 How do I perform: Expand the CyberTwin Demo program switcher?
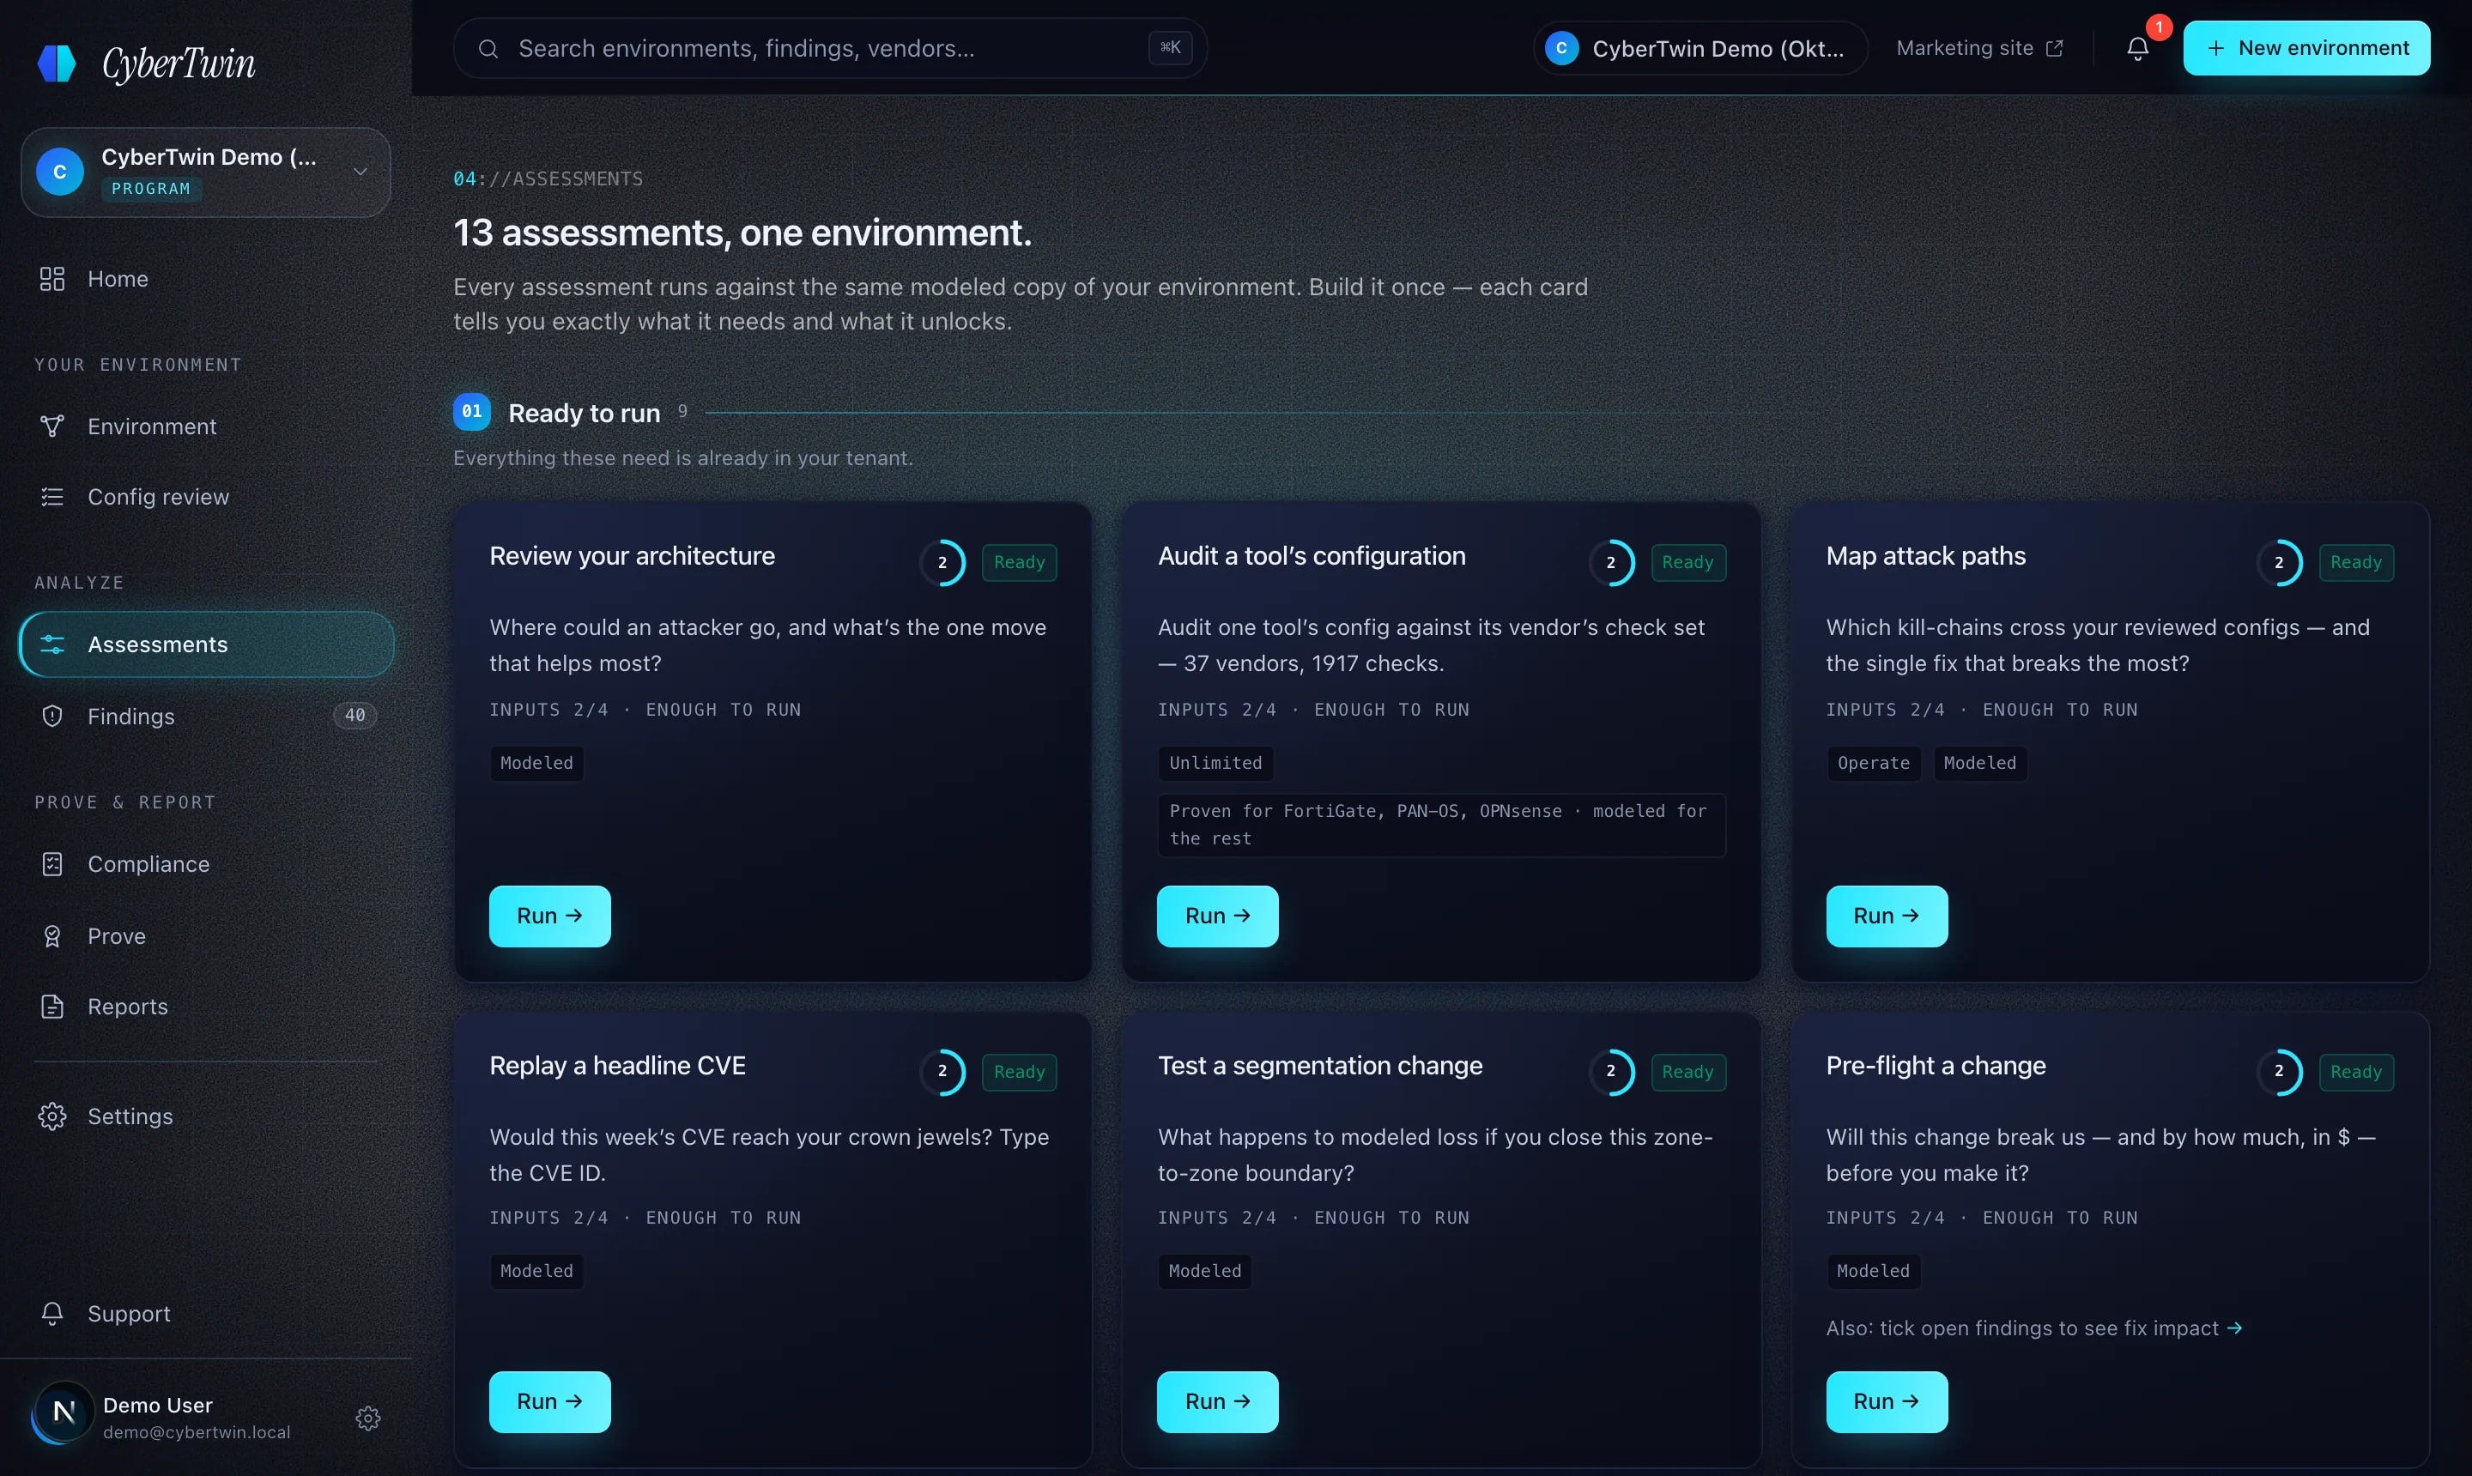point(205,171)
